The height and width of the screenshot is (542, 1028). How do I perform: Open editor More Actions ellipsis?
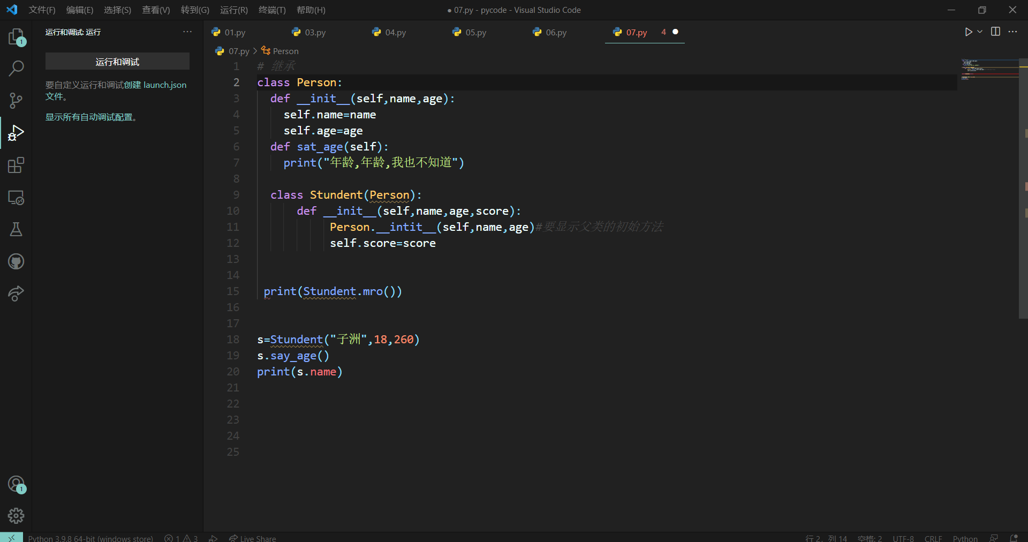(x=1012, y=32)
